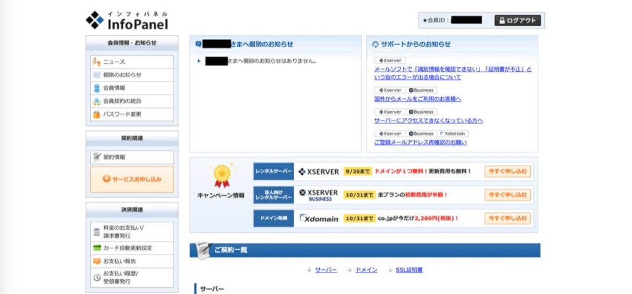
Task: Click the 契約情報 document icon
Action: pos(97,157)
